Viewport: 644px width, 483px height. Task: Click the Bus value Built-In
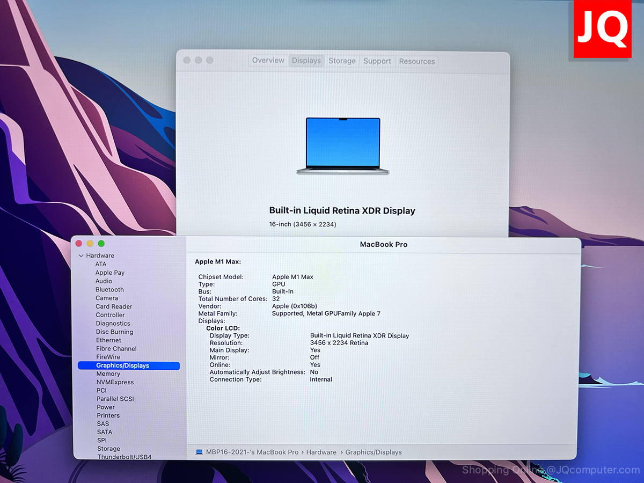tap(283, 291)
